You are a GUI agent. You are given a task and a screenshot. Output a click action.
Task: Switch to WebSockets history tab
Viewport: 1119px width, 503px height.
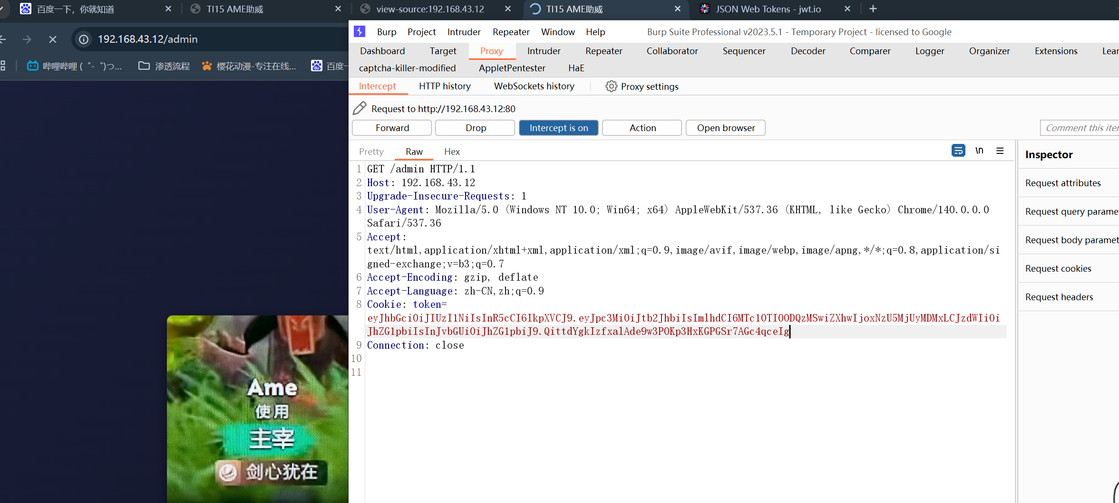(534, 86)
